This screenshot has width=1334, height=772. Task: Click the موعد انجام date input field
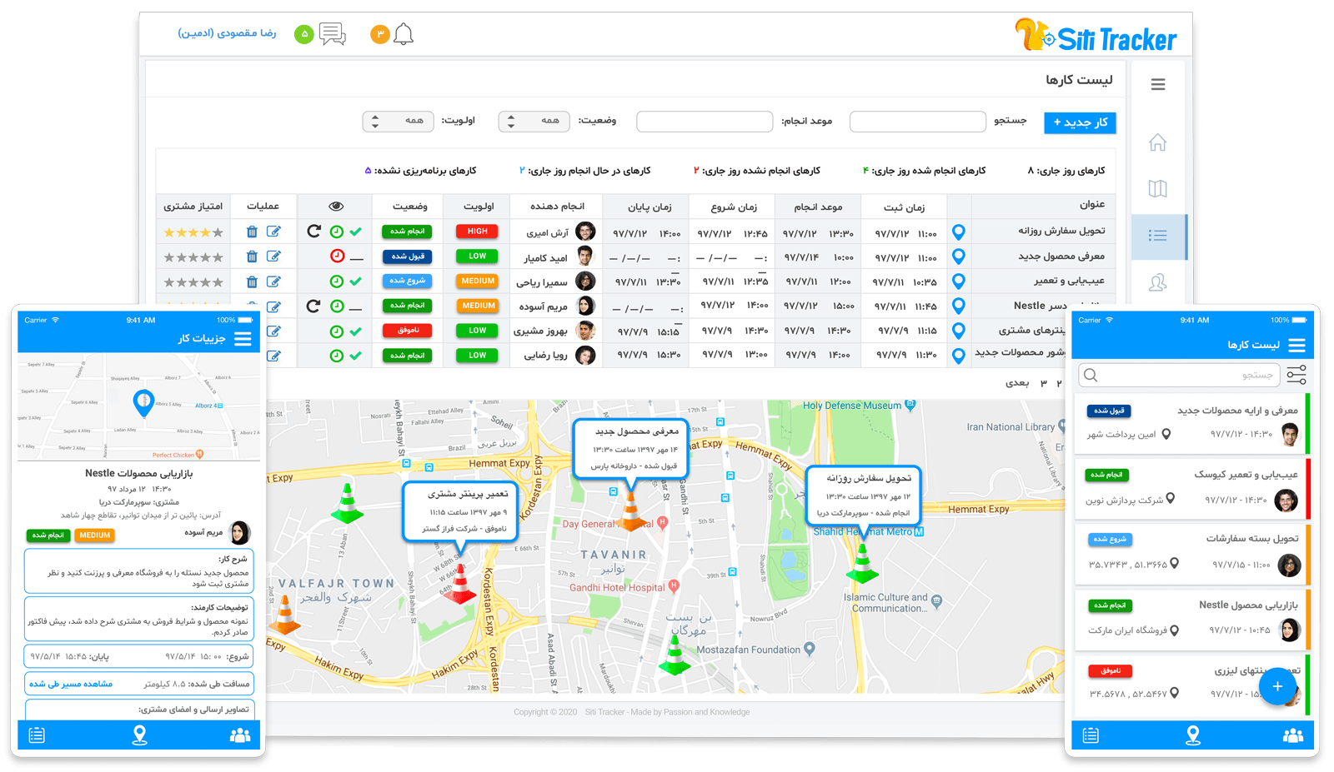[x=705, y=122]
